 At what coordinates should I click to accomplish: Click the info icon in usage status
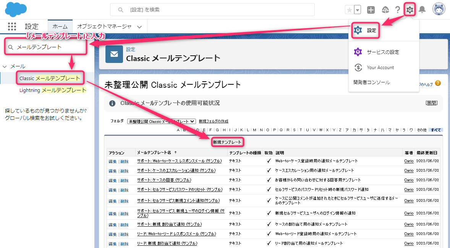(x=112, y=103)
